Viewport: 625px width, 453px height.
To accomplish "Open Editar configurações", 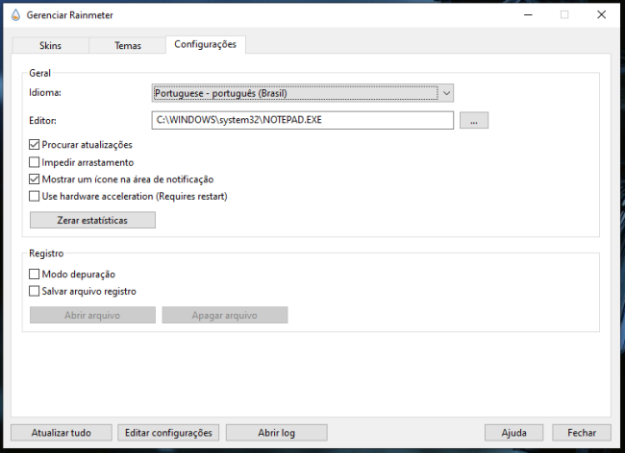I will [x=168, y=433].
